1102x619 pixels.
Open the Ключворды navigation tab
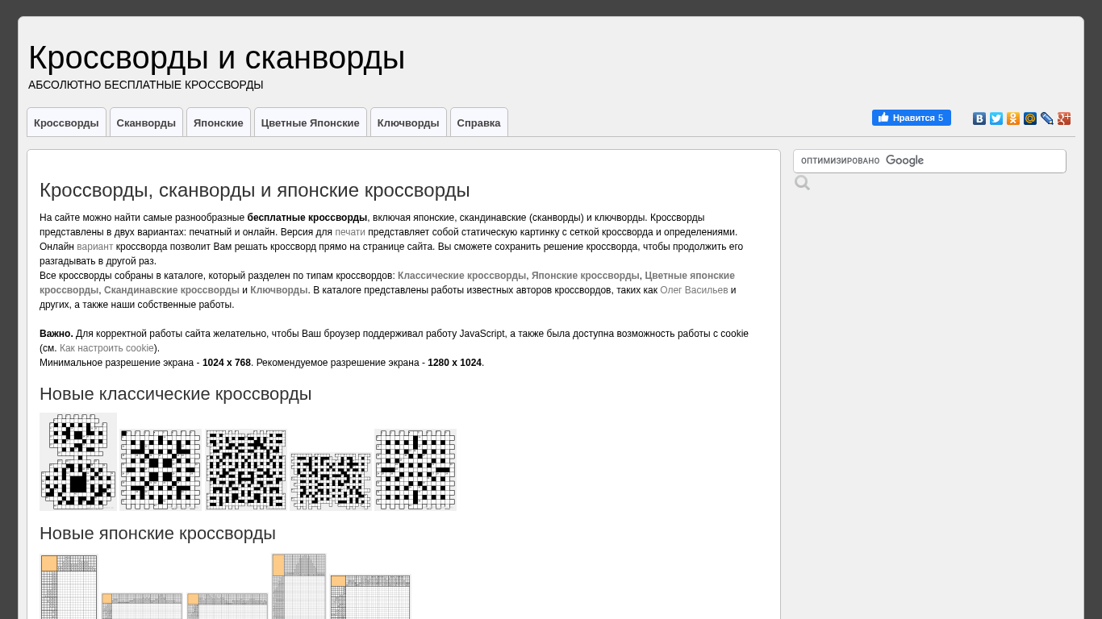[408, 123]
